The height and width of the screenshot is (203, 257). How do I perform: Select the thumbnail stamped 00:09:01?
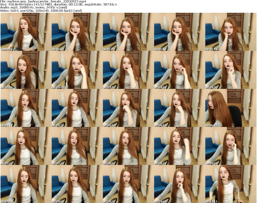[231, 146]
